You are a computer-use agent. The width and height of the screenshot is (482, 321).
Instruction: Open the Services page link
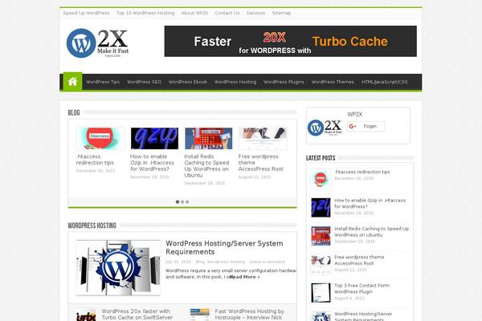[255, 13]
